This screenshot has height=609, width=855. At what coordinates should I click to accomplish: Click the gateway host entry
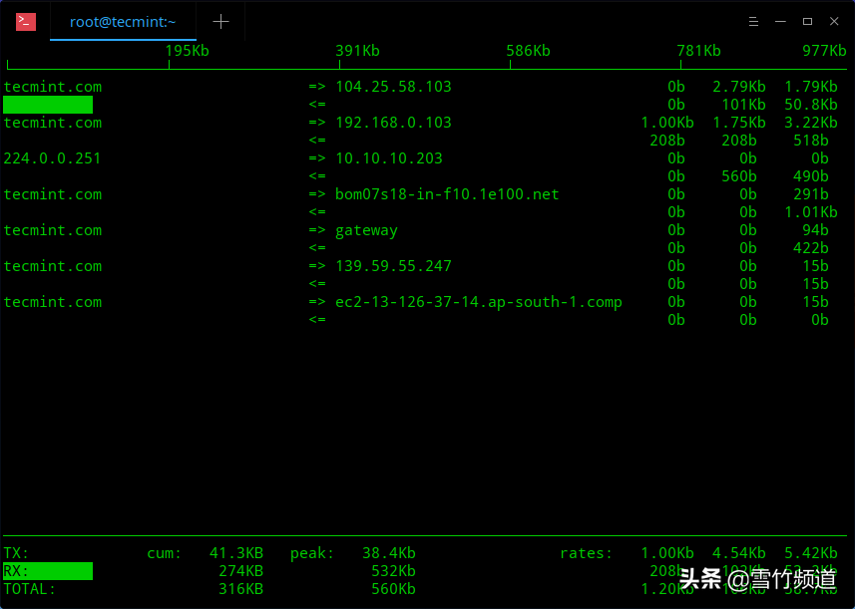pos(366,230)
